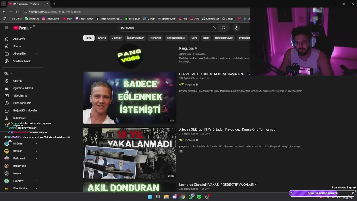Open Sponsorluklar bookmark

[x=167, y=19]
